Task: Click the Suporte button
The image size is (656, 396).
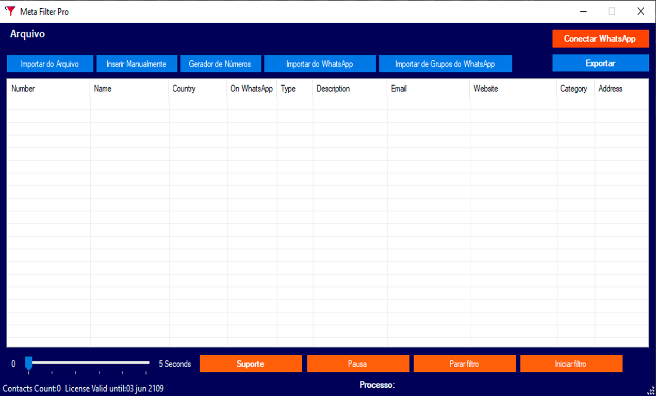Action: pyautogui.click(x=251, y=364)
